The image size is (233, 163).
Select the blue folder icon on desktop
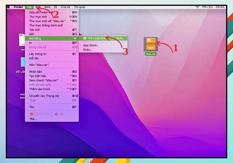pyautogui.click(x=23, y=62)
